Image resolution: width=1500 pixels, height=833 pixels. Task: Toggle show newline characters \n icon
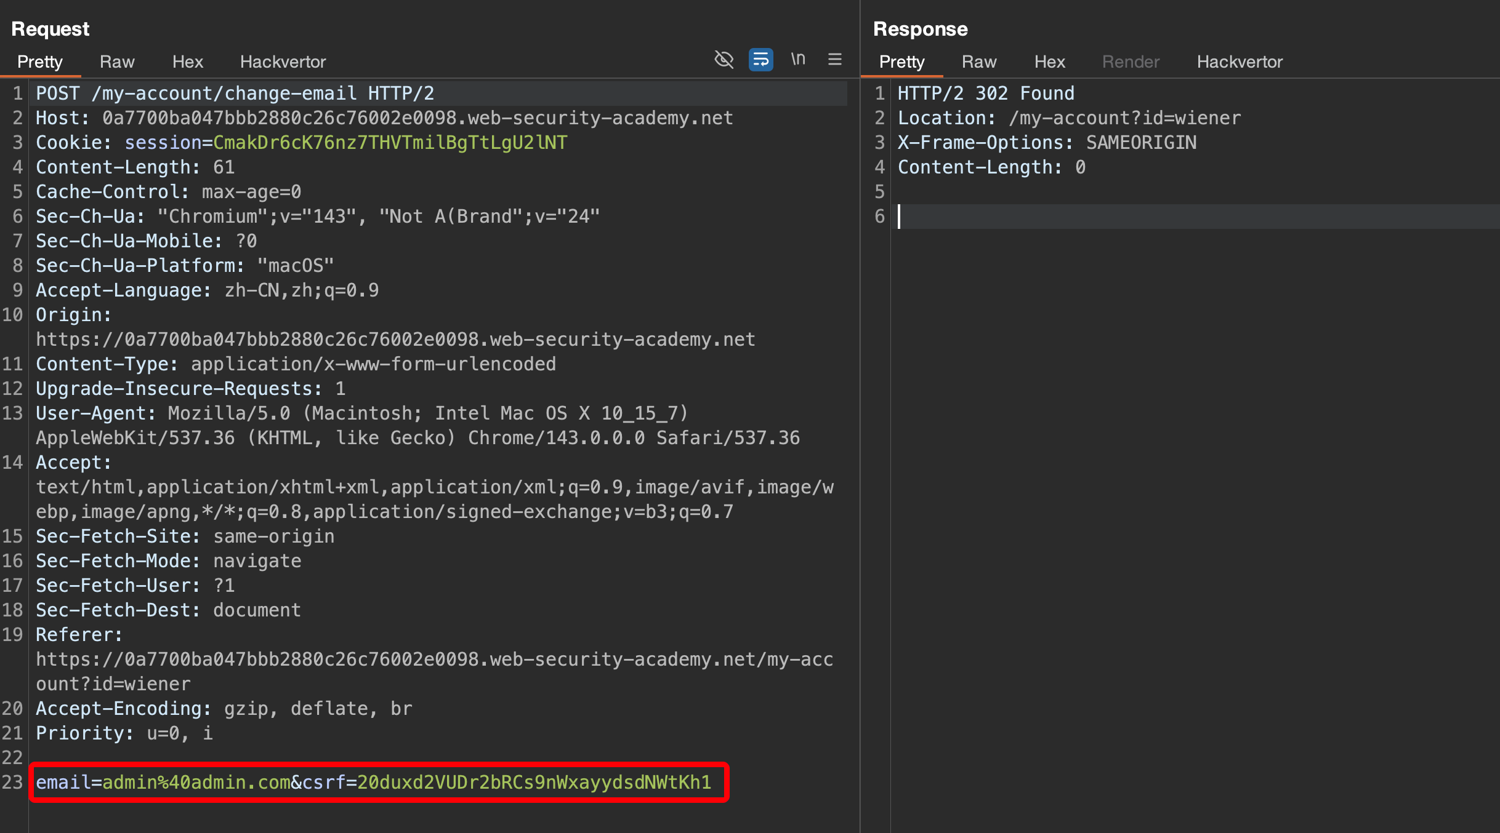[x=798, y=60]
